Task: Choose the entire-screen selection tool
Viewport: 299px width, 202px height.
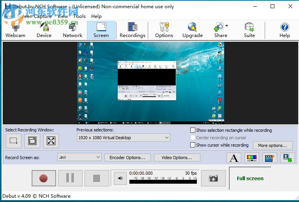Action: (51, 141)
